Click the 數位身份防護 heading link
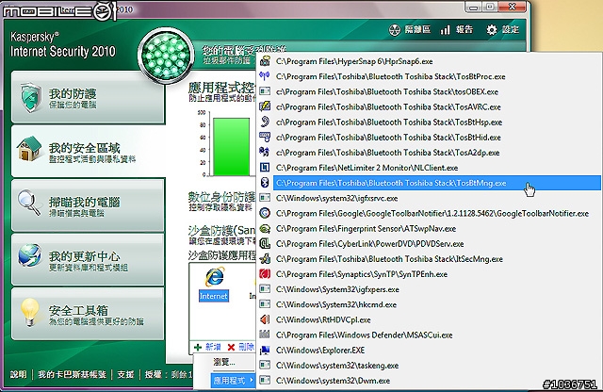Image resolution: width=603 pixels, height=392 pixels. pos(221,197)
